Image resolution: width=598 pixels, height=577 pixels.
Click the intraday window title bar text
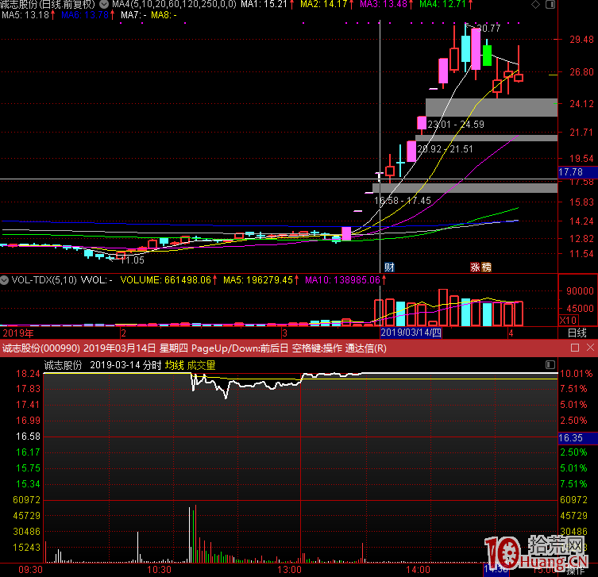pyautogui.click(x=194, y=348)
